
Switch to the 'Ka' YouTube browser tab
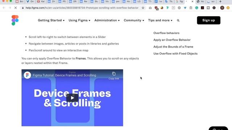[41, 1]
